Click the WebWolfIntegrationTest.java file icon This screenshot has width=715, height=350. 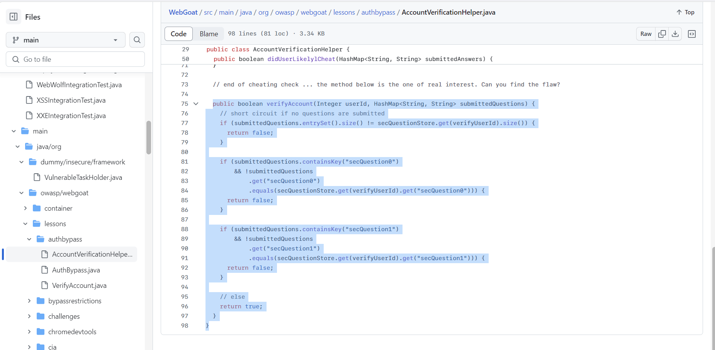click(29, 85)
